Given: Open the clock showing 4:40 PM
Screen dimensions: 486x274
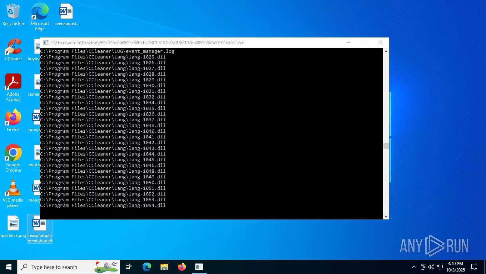Looking at the screenshot, I should pos(455,267).
